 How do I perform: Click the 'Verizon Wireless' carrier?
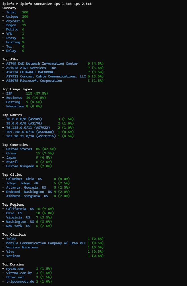(22, 247)
